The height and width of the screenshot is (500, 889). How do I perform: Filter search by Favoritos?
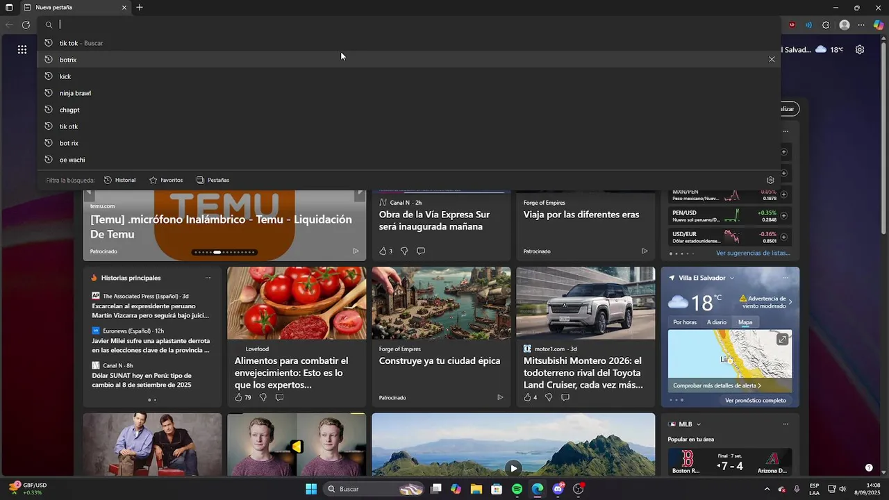point(166,180)
